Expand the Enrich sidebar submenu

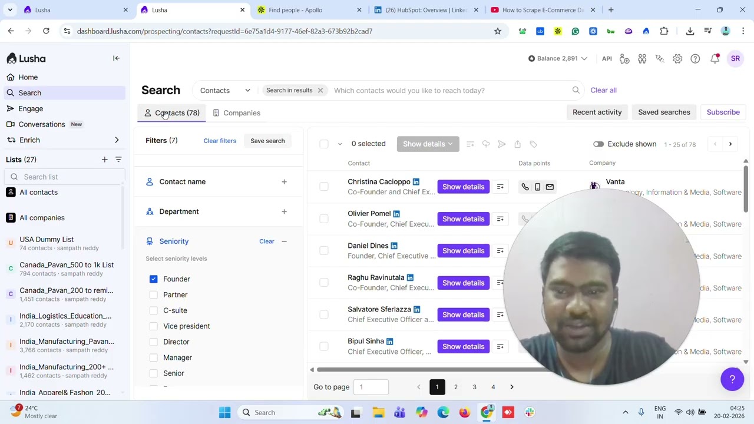pyautogui.click(x=117, y=140)
